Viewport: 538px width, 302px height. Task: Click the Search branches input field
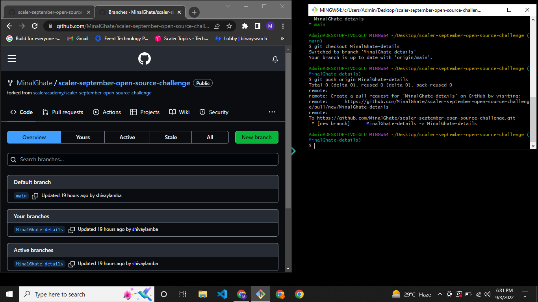pos(143,159)
